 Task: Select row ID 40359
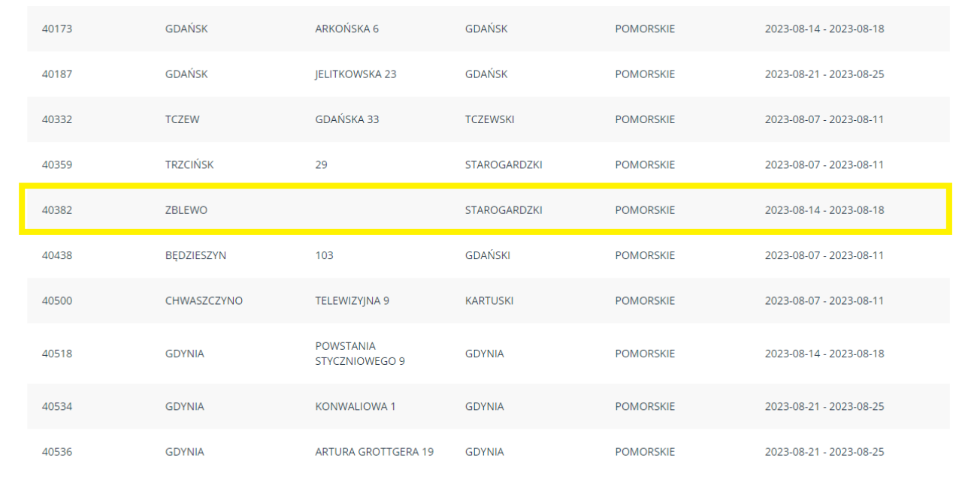[57, 165]
